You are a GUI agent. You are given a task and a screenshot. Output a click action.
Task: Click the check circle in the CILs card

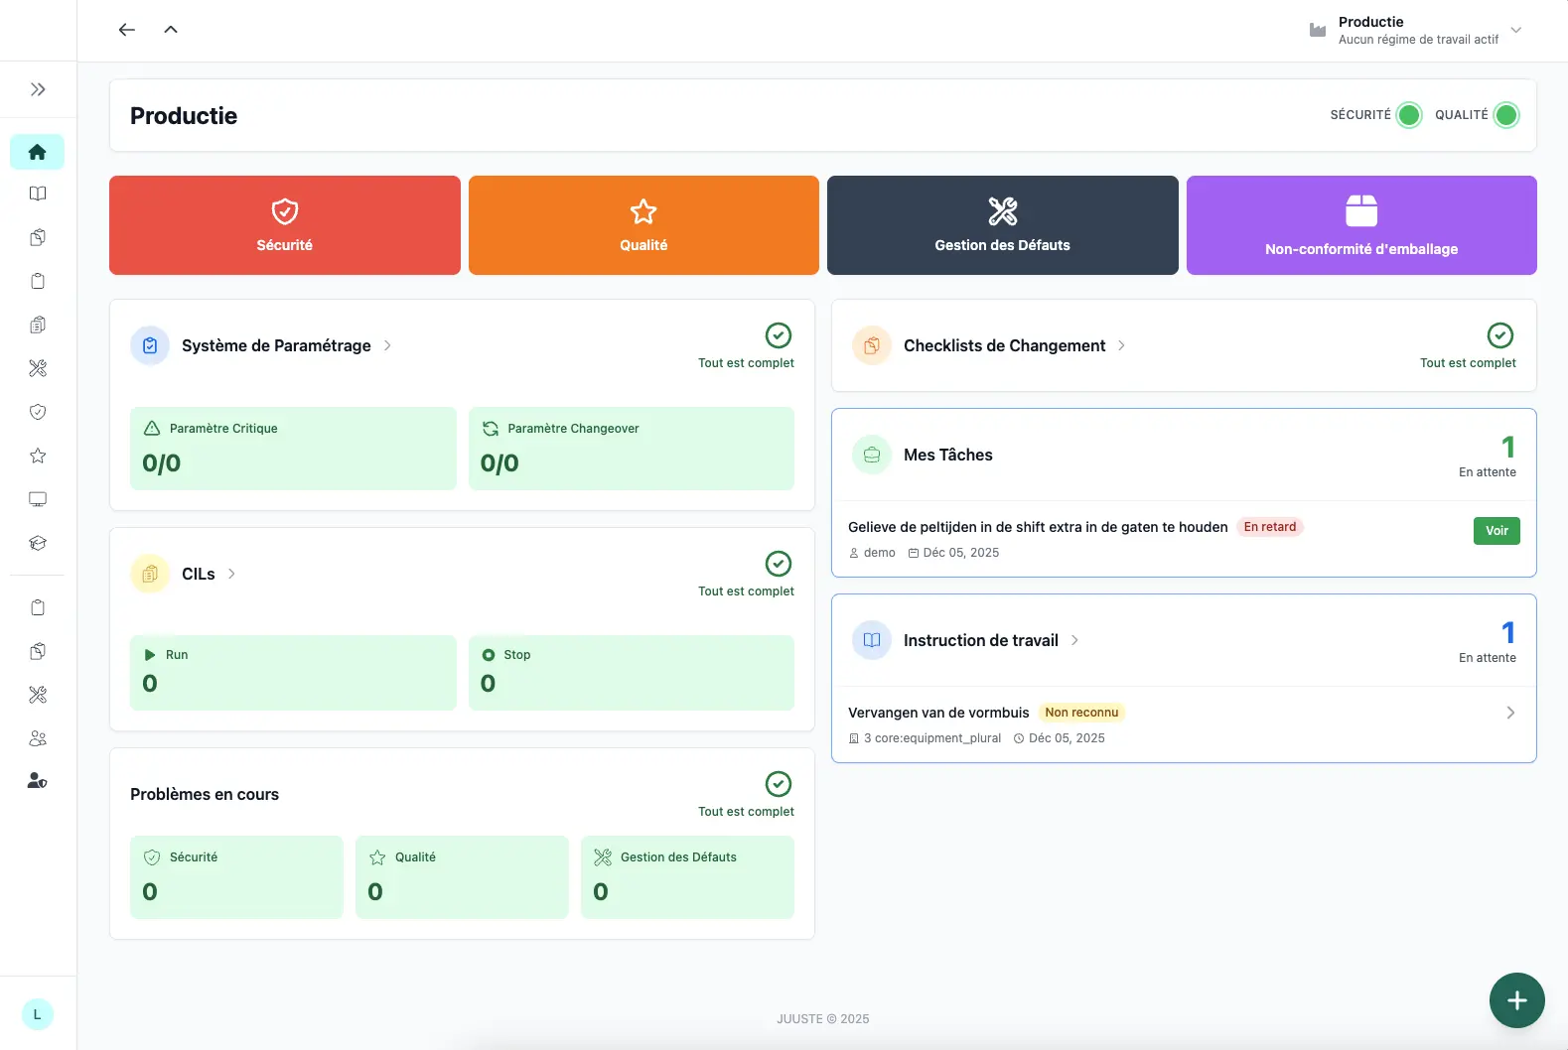pos(779,564)
